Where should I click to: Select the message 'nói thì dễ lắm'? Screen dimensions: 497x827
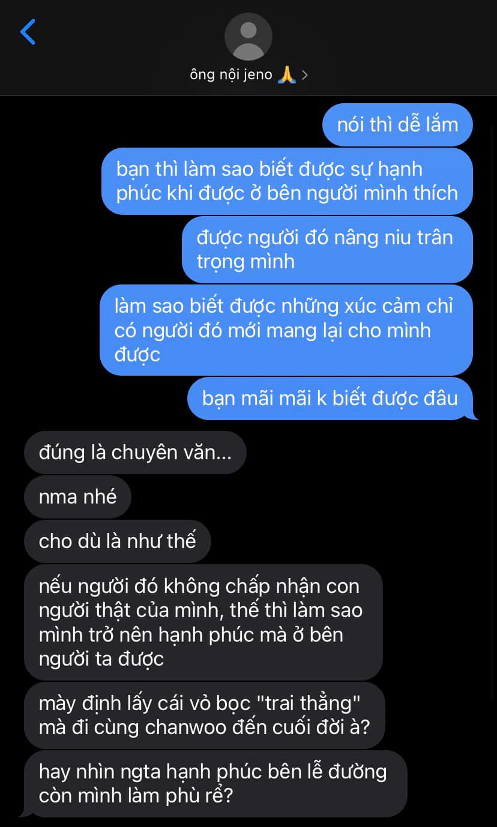pos(397,125)
